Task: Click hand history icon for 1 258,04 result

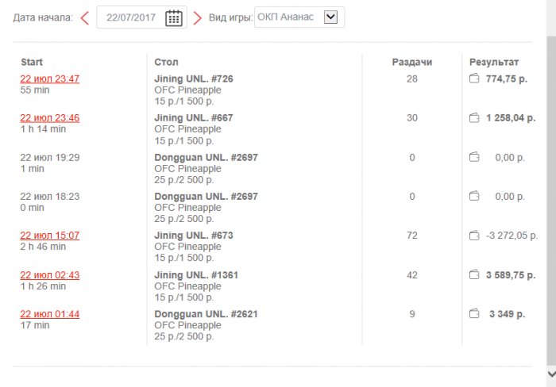Action: click(474, 118)
